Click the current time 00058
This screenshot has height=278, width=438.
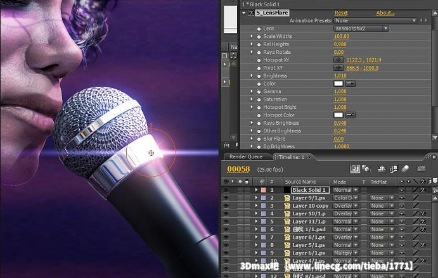238,169
